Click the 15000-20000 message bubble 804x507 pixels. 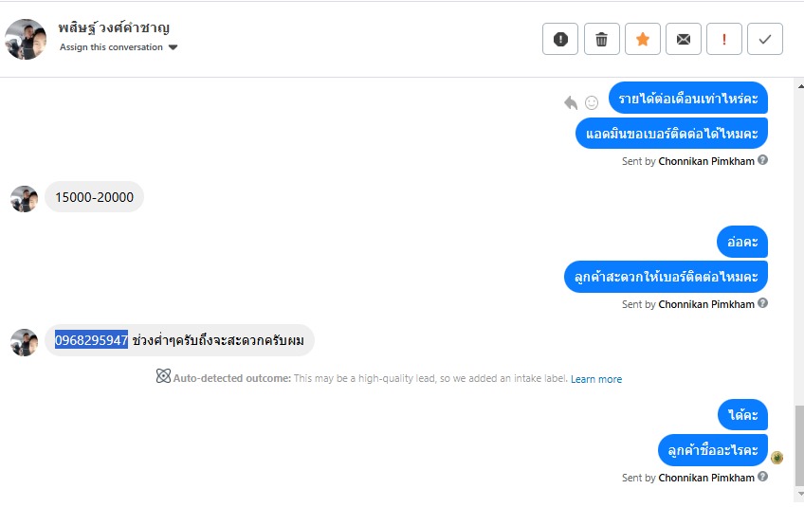tap(94, 197)
